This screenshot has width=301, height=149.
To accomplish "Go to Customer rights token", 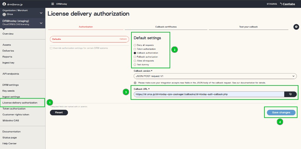I will (16, 114).
